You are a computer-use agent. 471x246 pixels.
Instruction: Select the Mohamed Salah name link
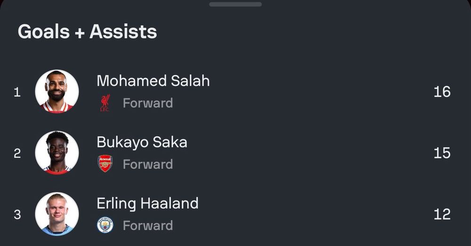[153, 81]
